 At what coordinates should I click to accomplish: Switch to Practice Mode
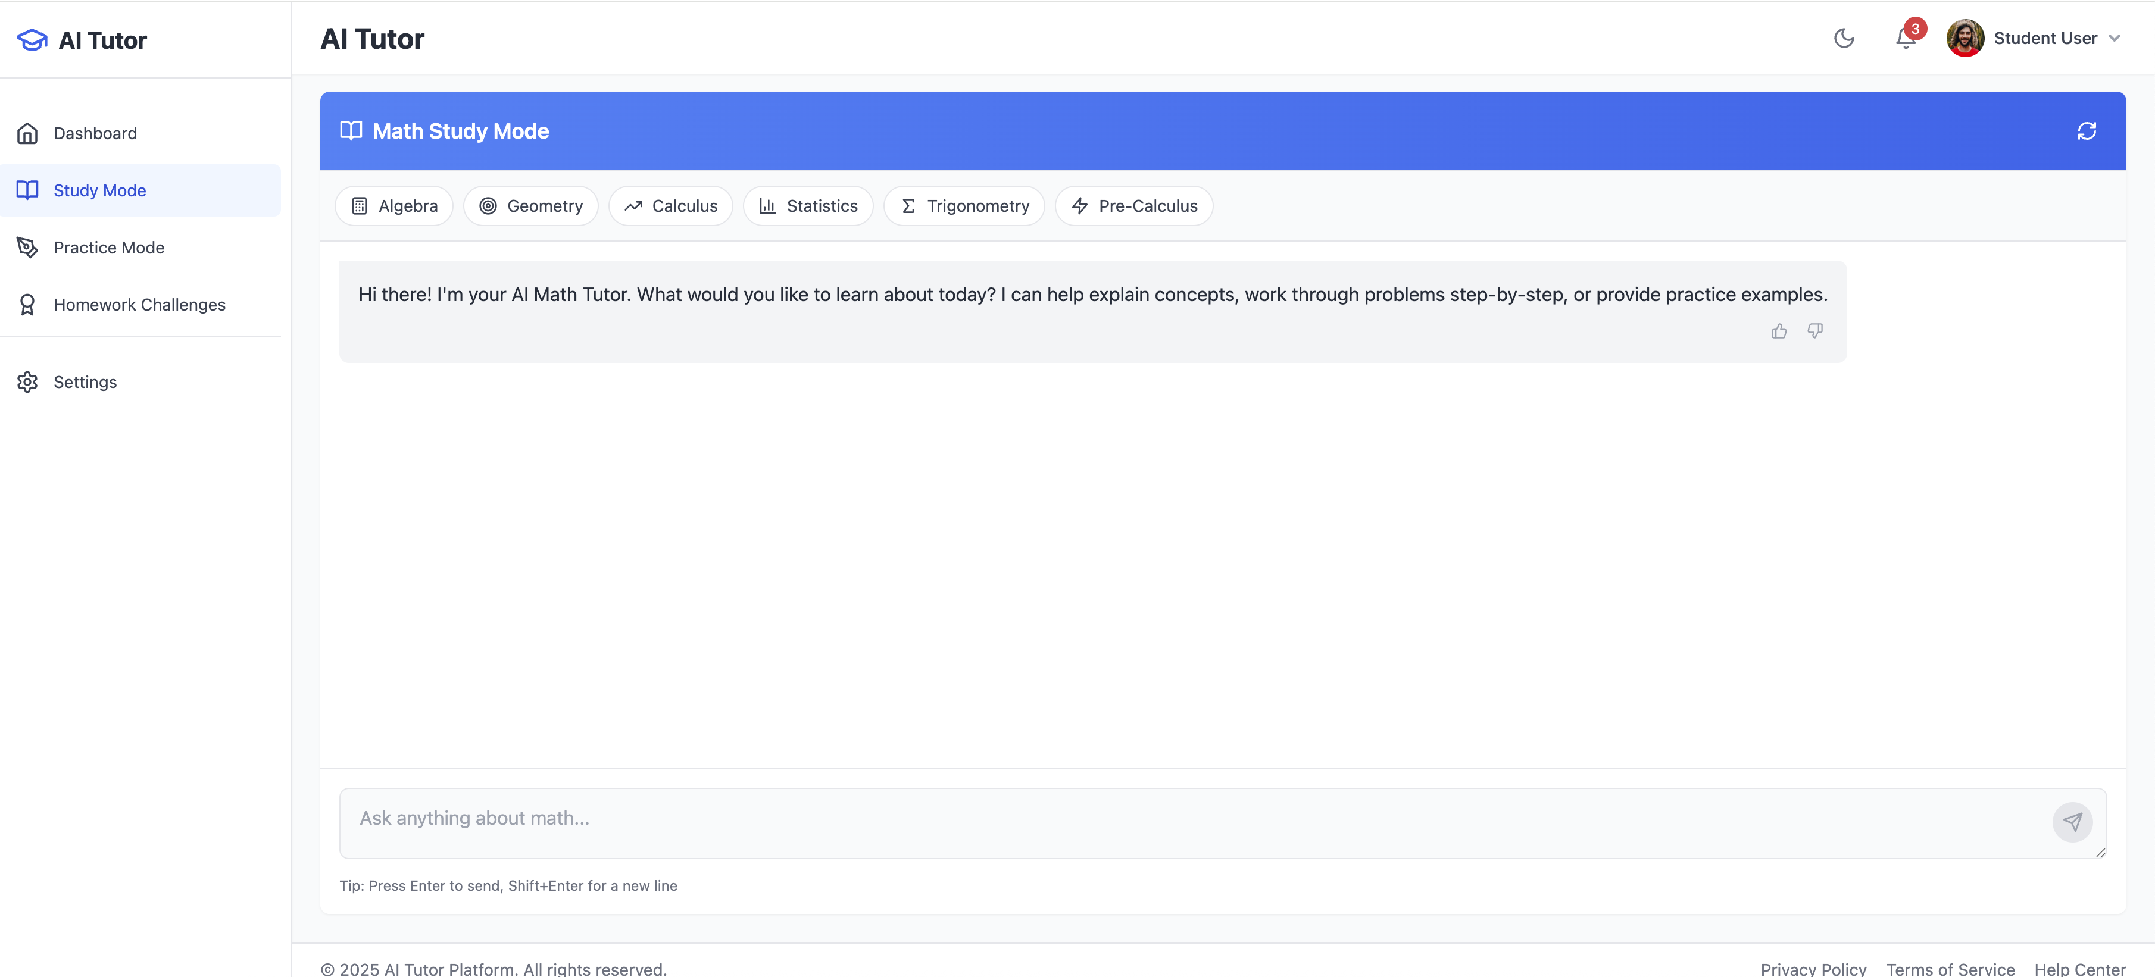pyautogui.click(x=110, y=247)
